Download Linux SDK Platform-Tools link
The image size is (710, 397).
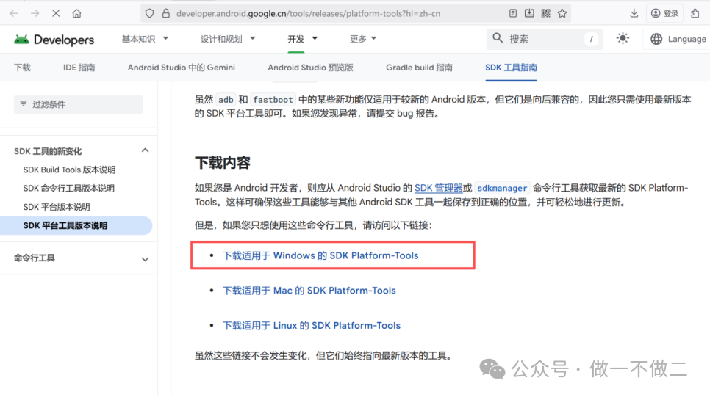pos(311,326)
